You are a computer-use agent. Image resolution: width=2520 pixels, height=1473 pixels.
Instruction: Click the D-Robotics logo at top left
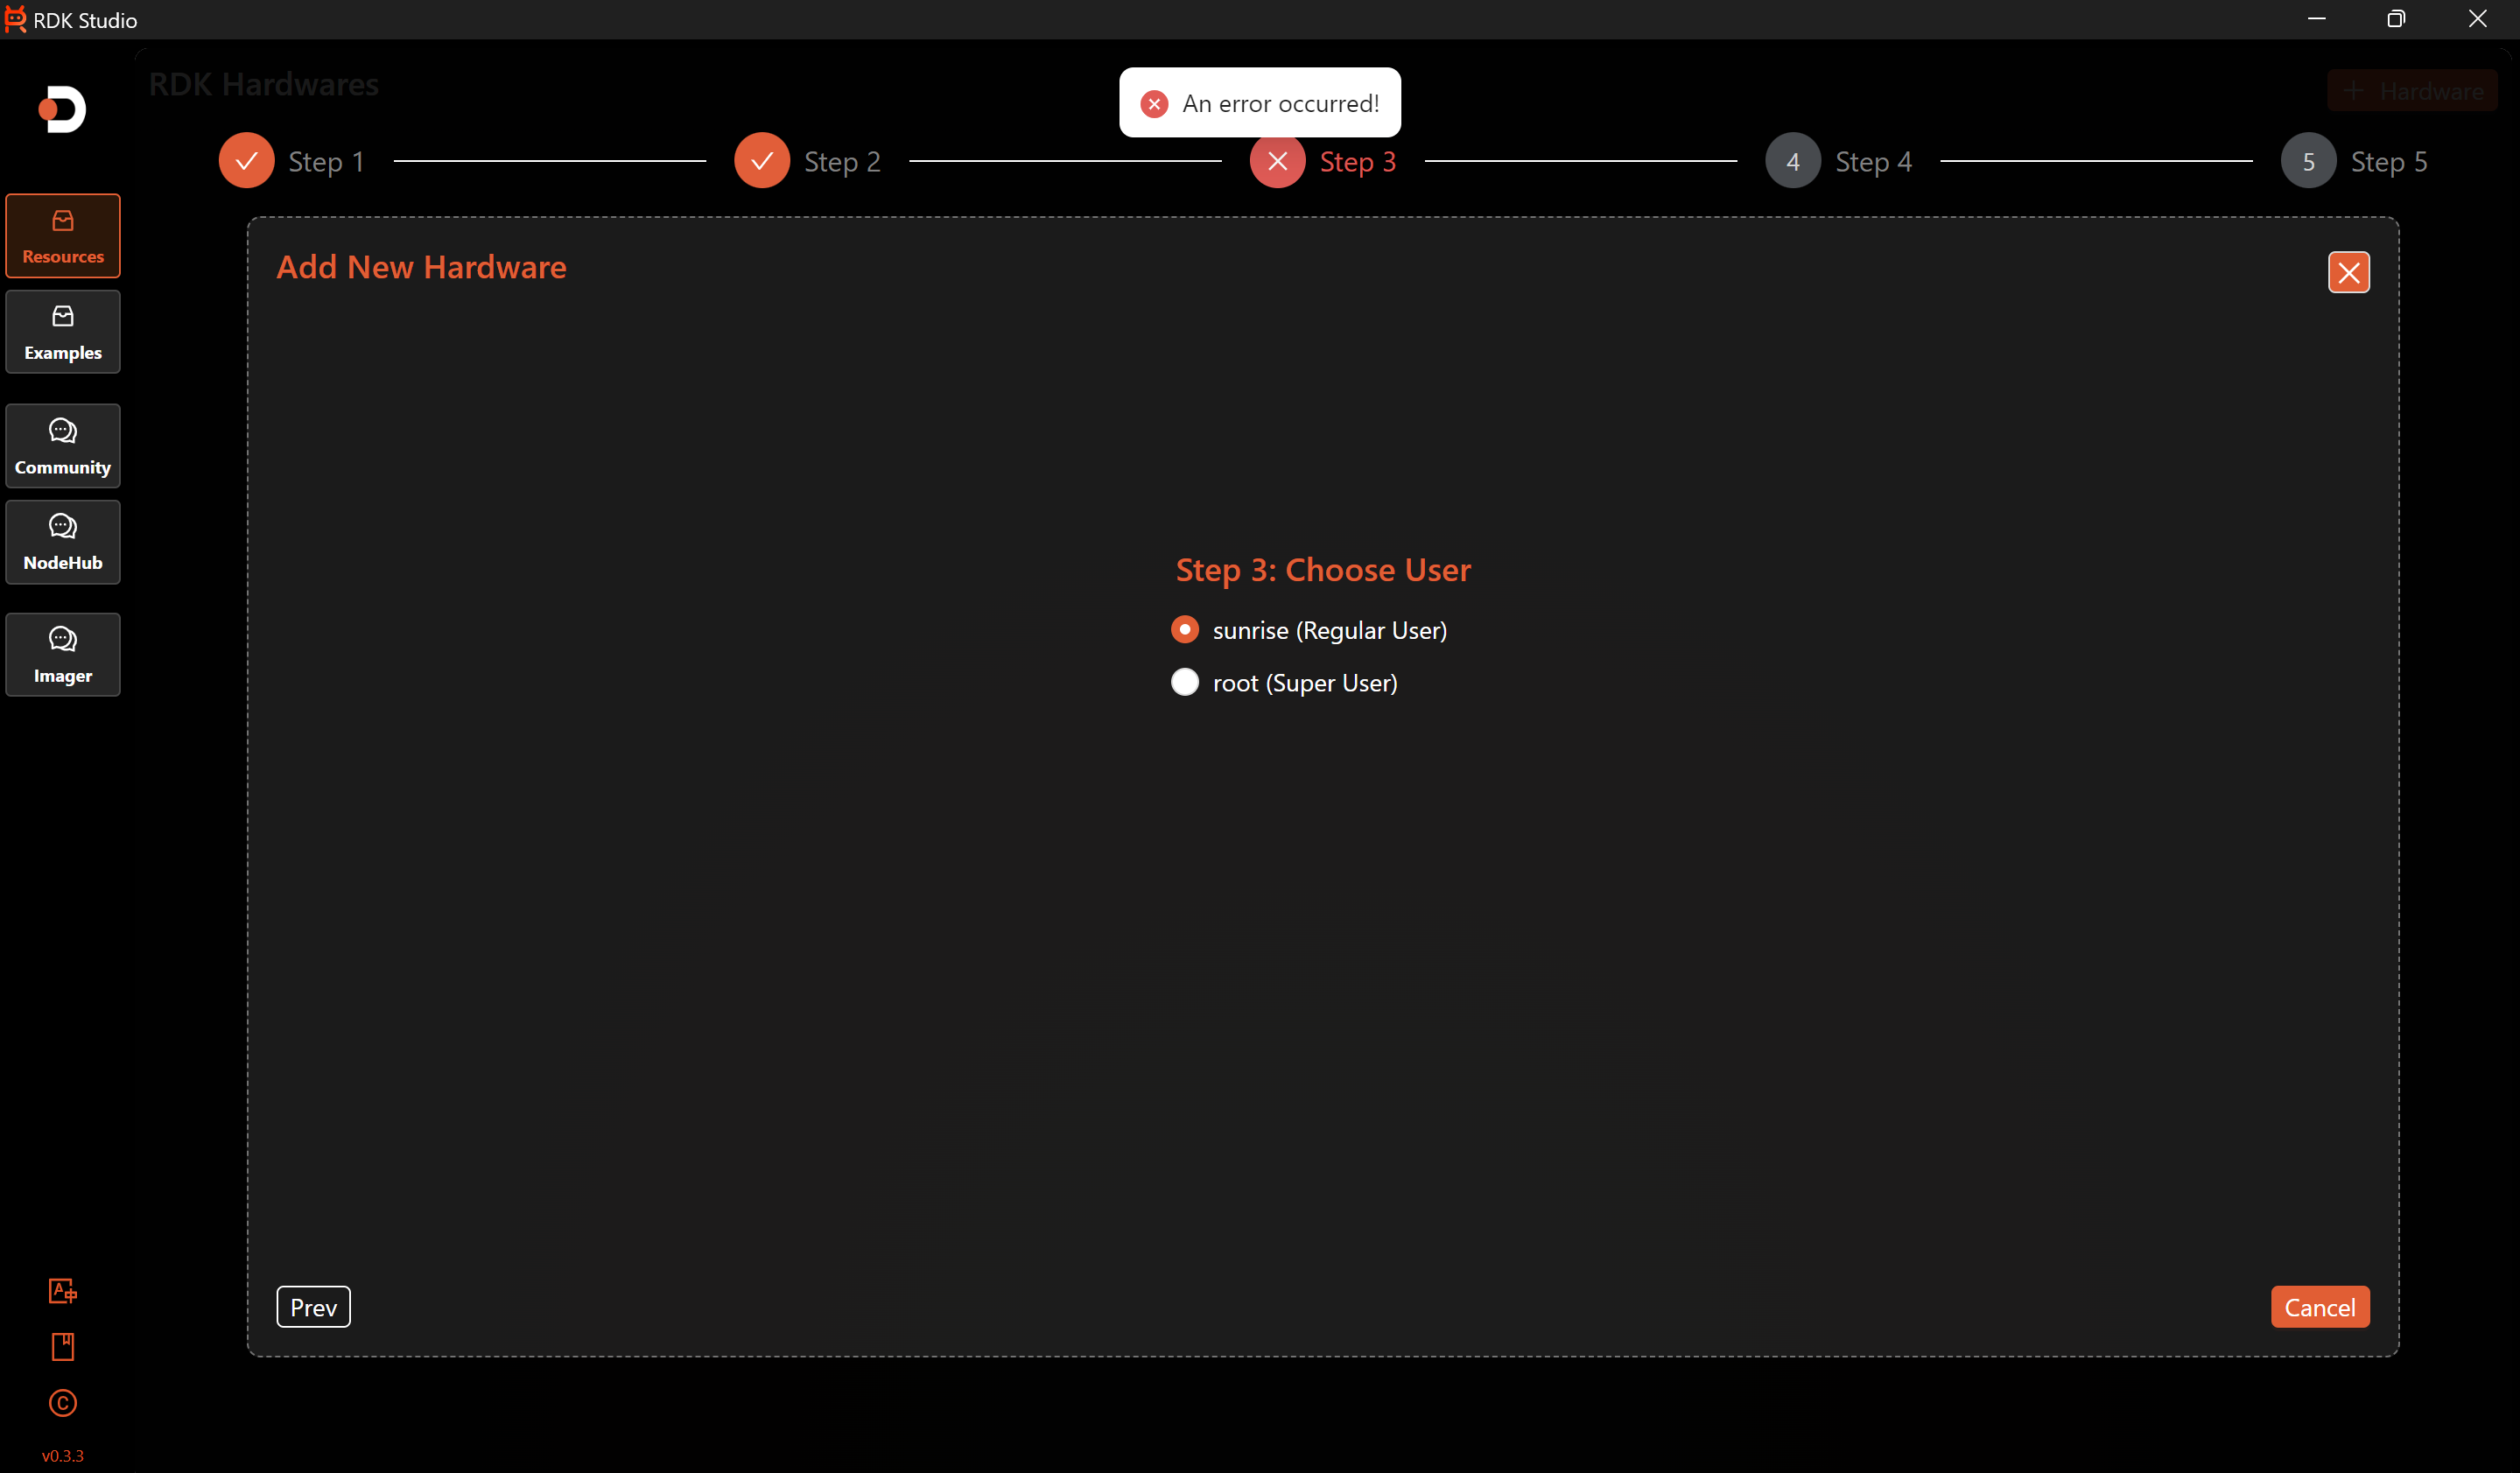[62, 109]
